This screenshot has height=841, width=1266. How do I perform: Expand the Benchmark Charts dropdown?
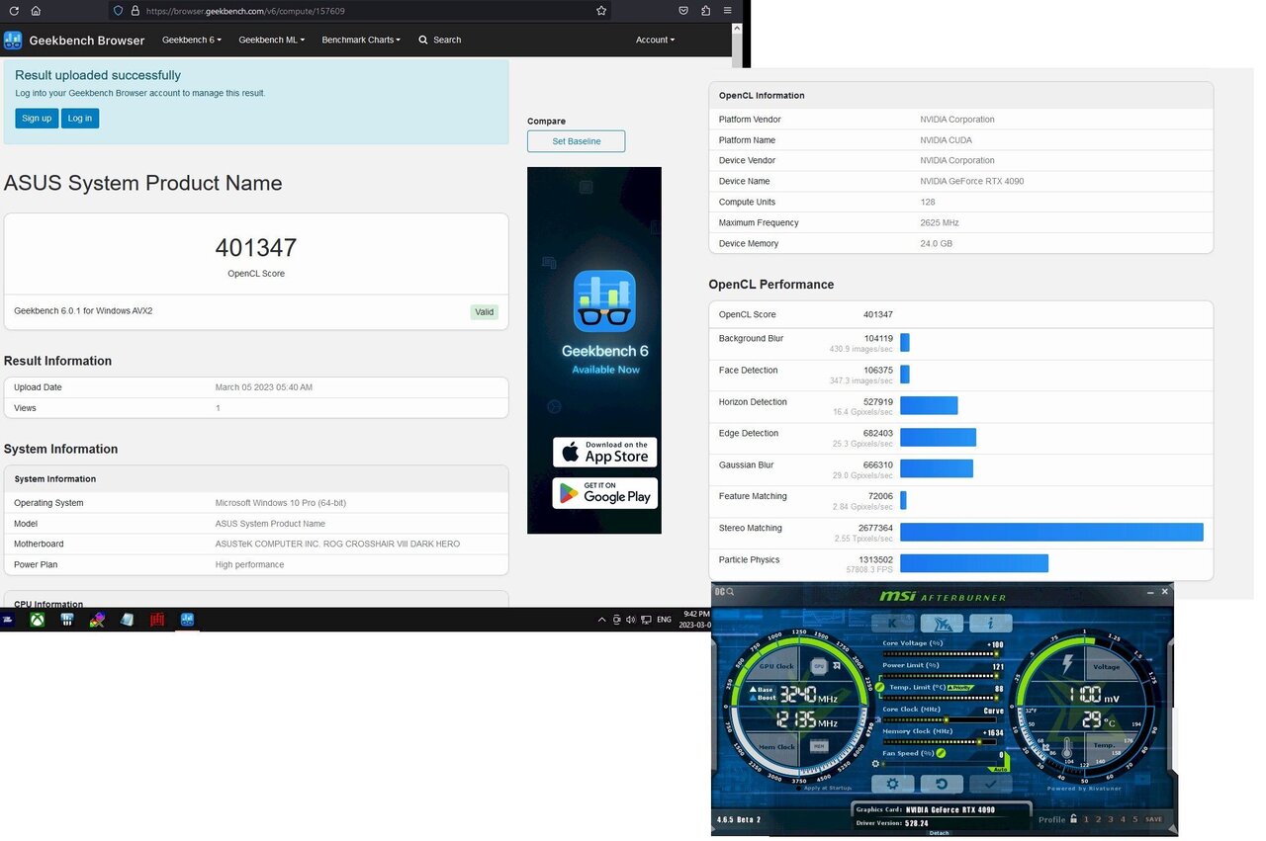pos(361,40)
